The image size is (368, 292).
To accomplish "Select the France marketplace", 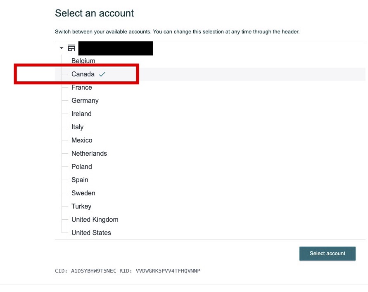I will [x=82, y=87].
